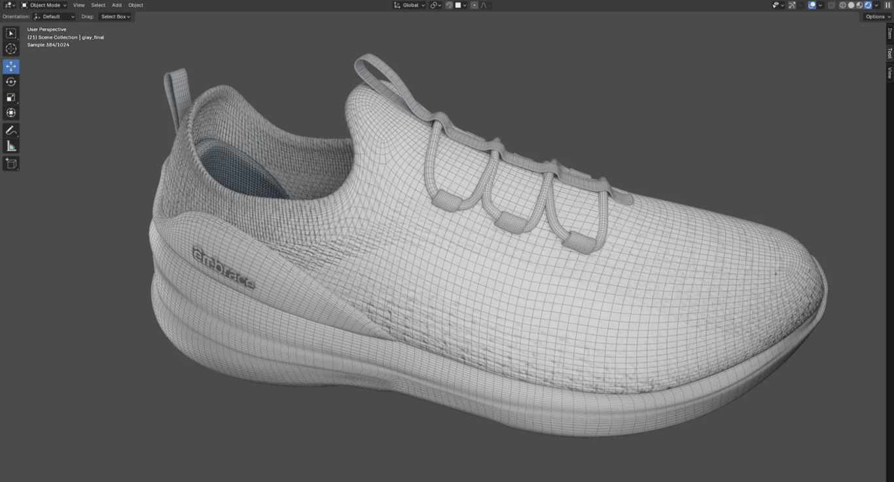
Task: Pick the Rotate tool
Action: click(11, 82)
